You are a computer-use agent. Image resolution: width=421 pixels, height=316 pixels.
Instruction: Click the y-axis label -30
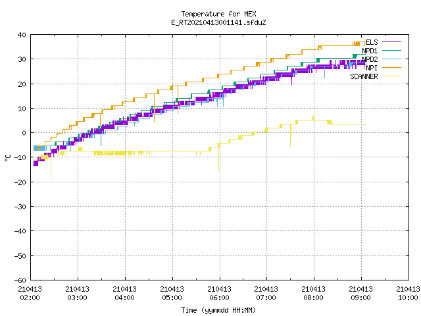point(20,207)
